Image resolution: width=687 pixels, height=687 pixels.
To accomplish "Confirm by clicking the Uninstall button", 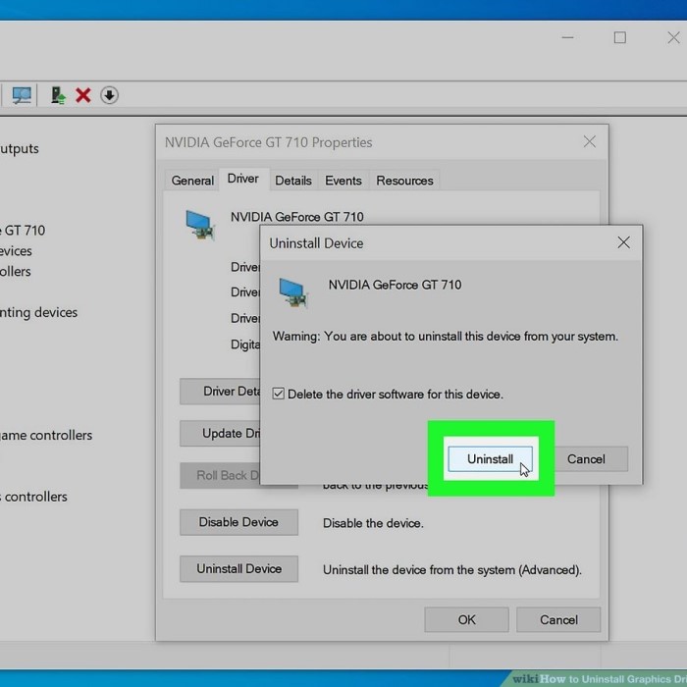I will (x=490, y=458).
